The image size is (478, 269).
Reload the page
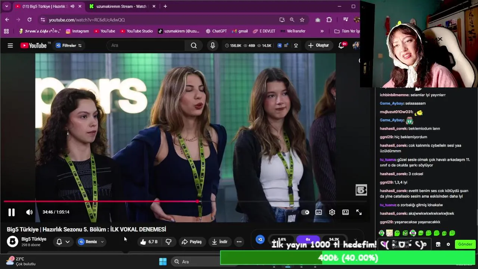click(x=30, y=20)
